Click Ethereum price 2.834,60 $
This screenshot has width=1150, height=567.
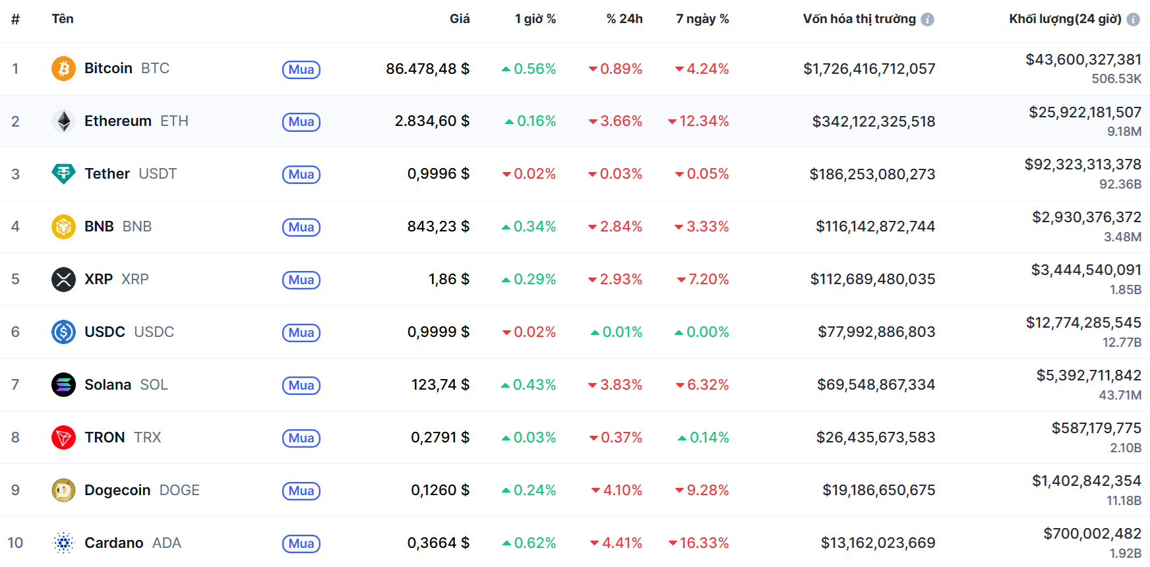click(433, 121)
